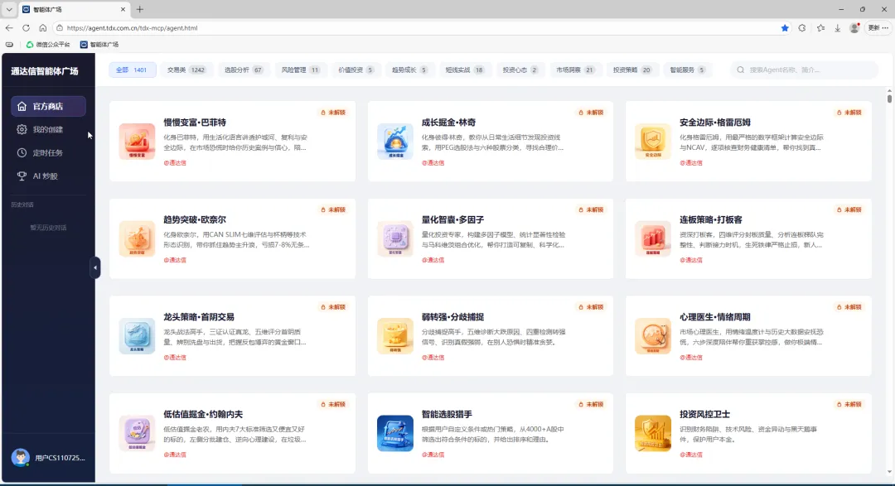Click the 通达信智能体广场 sidebar title

pyautogui.click(x=45, y=71)
